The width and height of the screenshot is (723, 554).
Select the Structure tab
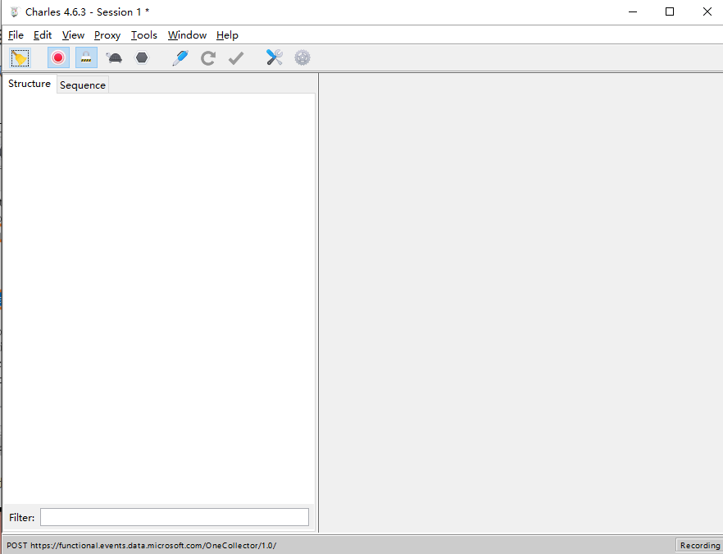(30, 84)
